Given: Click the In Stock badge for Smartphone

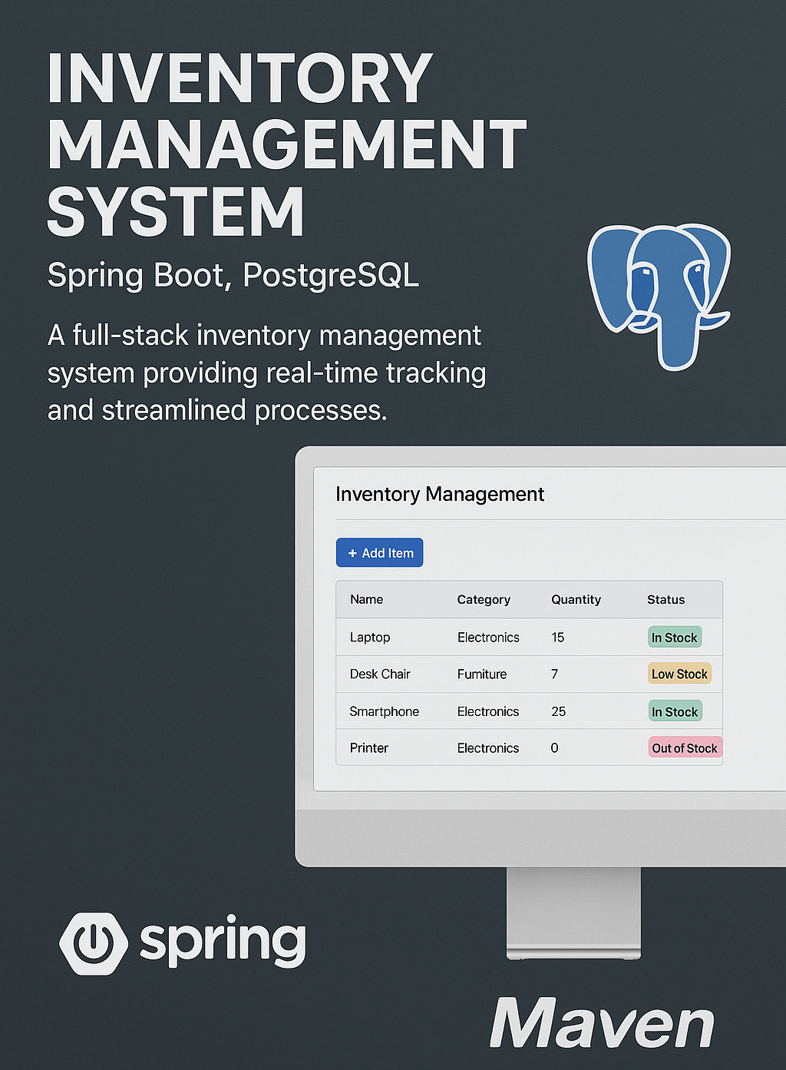Looking at the screenshot, I should (x=675, y=711).
